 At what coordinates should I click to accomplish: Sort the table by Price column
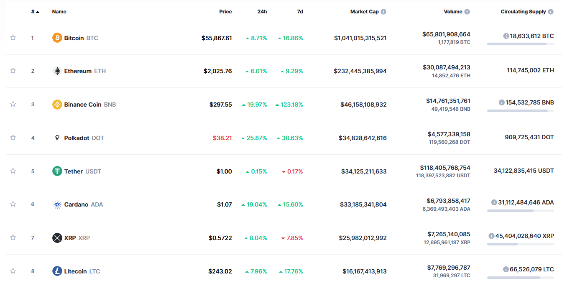[x=225, y=12]
